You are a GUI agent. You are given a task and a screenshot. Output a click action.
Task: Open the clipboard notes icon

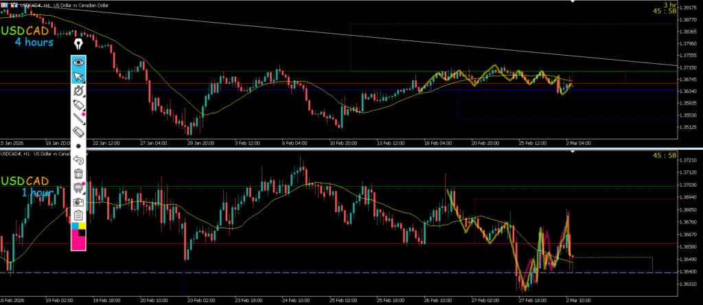pyautogui.click(x=78, y=215)
